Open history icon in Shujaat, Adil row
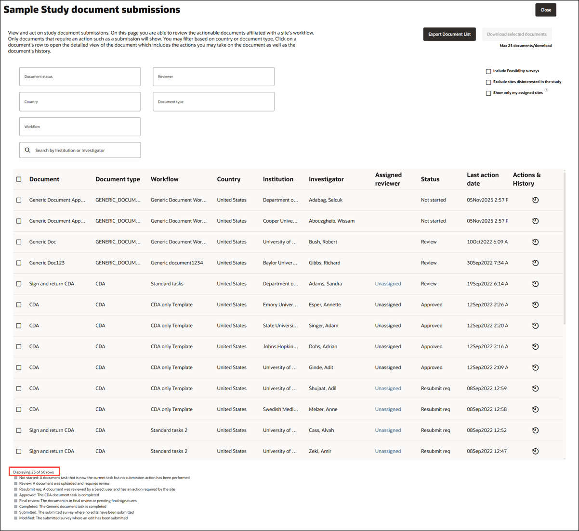The width and height of the screenshot is (579, 531). [x=535, y=389]
